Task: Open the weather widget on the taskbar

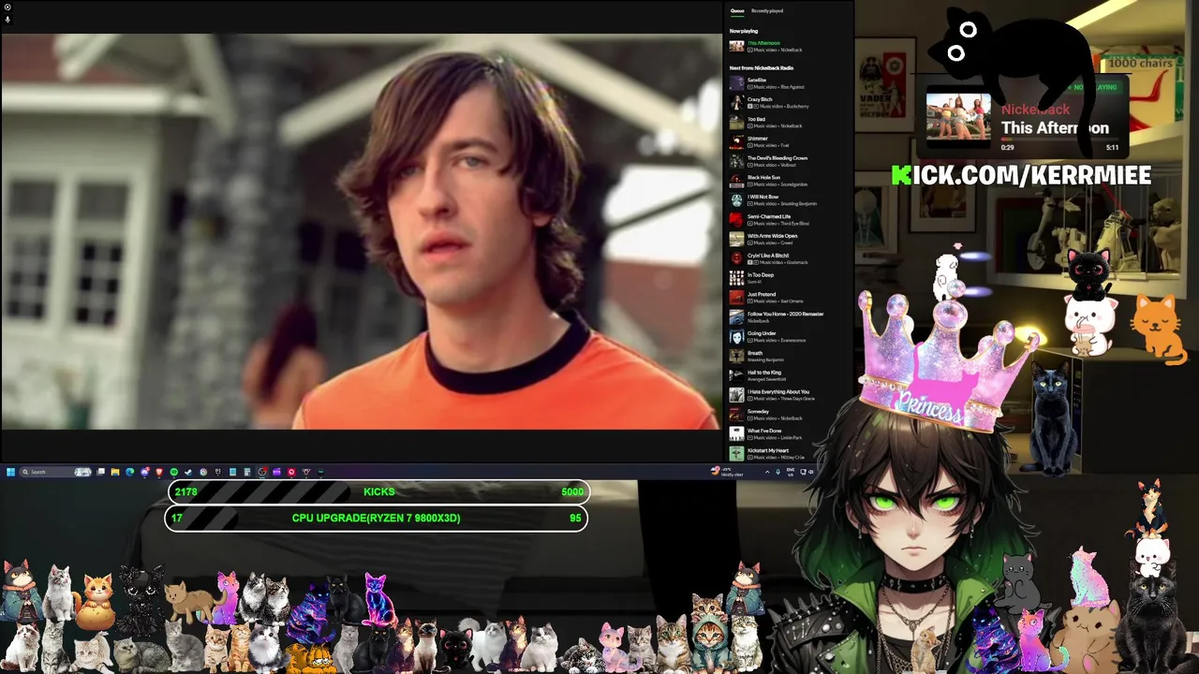Action: click(727, 472)
